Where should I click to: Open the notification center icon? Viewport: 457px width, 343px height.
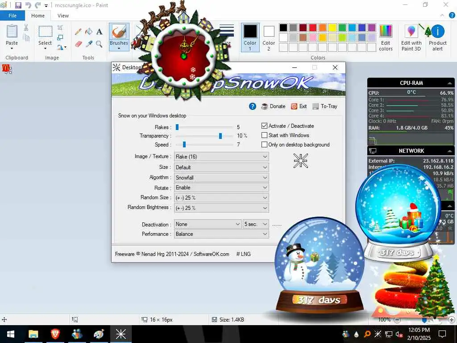point(442,334)
